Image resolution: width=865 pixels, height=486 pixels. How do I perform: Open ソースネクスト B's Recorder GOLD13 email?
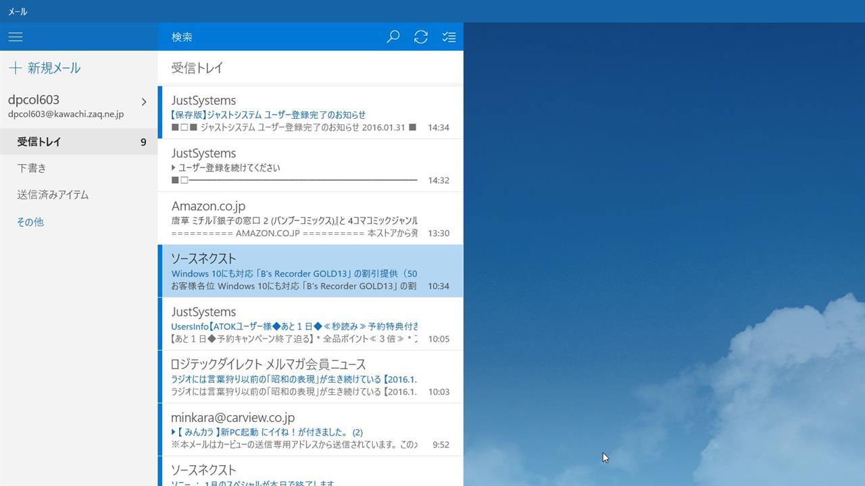(x=311, y=271)
